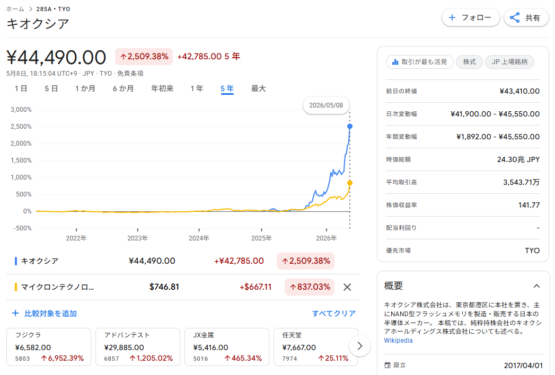
Task: Click the bar chart icon in 取引が最も活発
Action: click(395, 63)
